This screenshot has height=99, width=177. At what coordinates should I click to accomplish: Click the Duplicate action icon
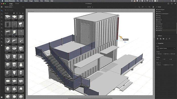[161, 39]
